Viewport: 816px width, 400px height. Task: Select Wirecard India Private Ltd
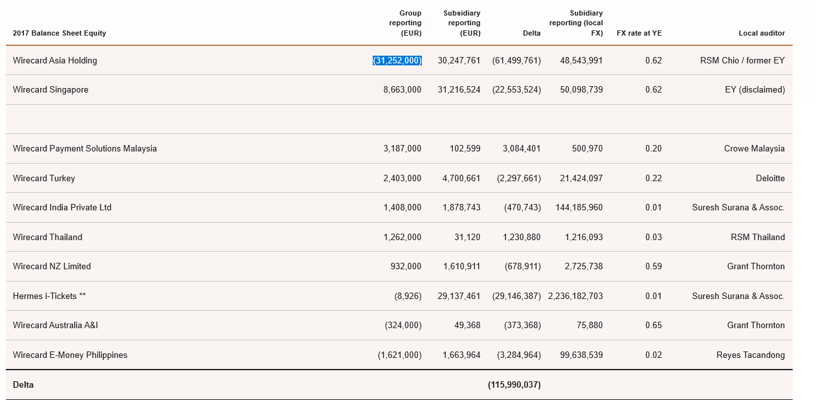[x=61, y=207]
